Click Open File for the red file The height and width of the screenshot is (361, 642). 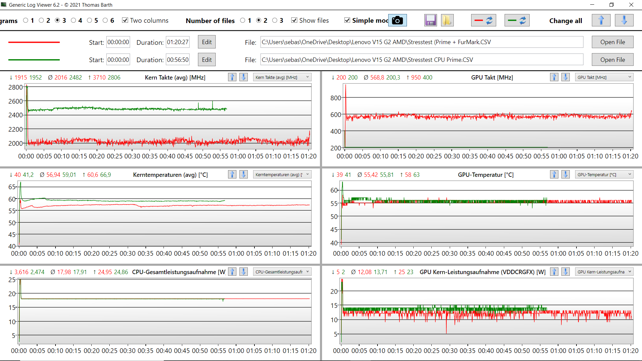point(612,42)
